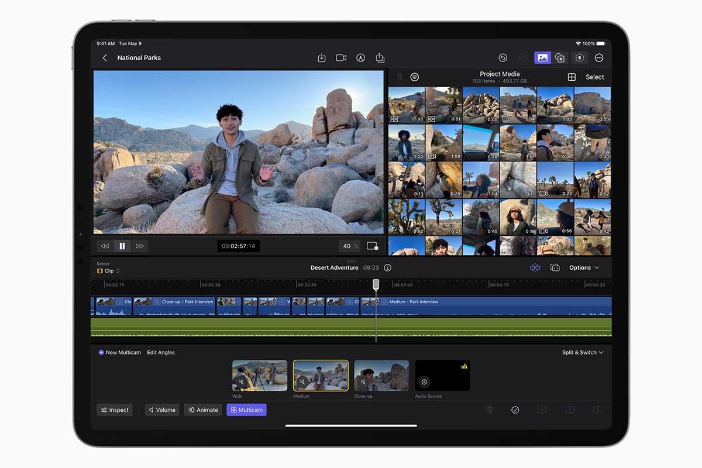The width and height of the screenshot is (702, 468).
Task: Tap the trash icon to delete selection
Action: coord(489,409)
